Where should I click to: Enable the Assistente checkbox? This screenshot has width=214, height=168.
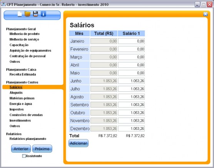(x=24, y=156)
